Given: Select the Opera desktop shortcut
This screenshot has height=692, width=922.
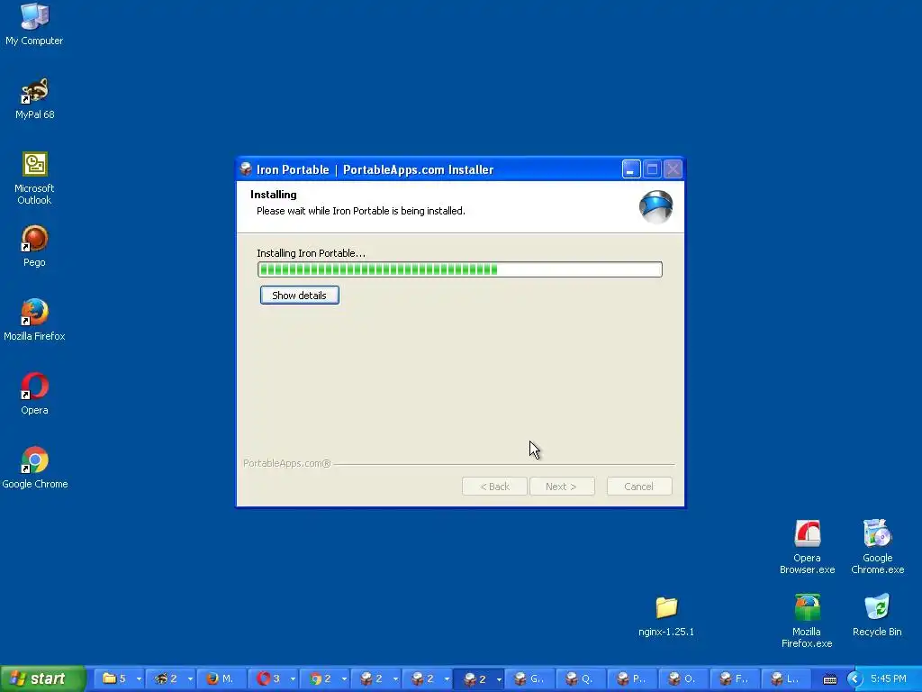Looking at the screenshot, I should tap(35, 395).
